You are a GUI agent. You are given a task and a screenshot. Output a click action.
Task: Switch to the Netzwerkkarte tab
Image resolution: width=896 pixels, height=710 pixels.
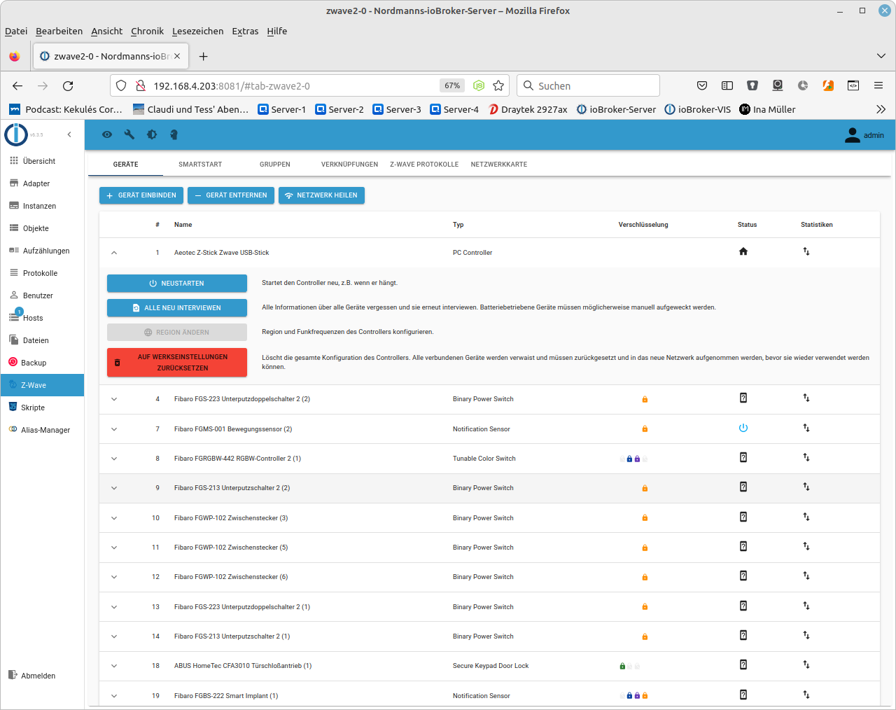499,165
